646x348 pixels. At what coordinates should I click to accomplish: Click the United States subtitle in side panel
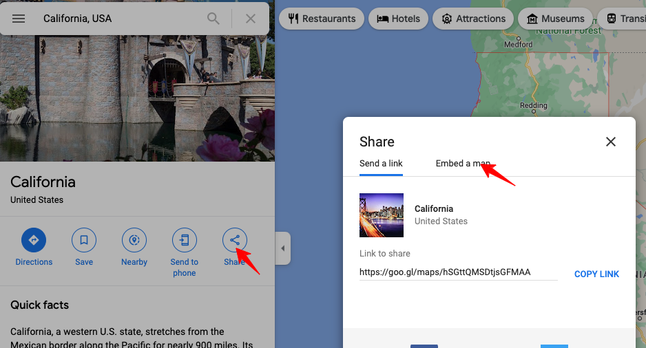coord(37,200)
